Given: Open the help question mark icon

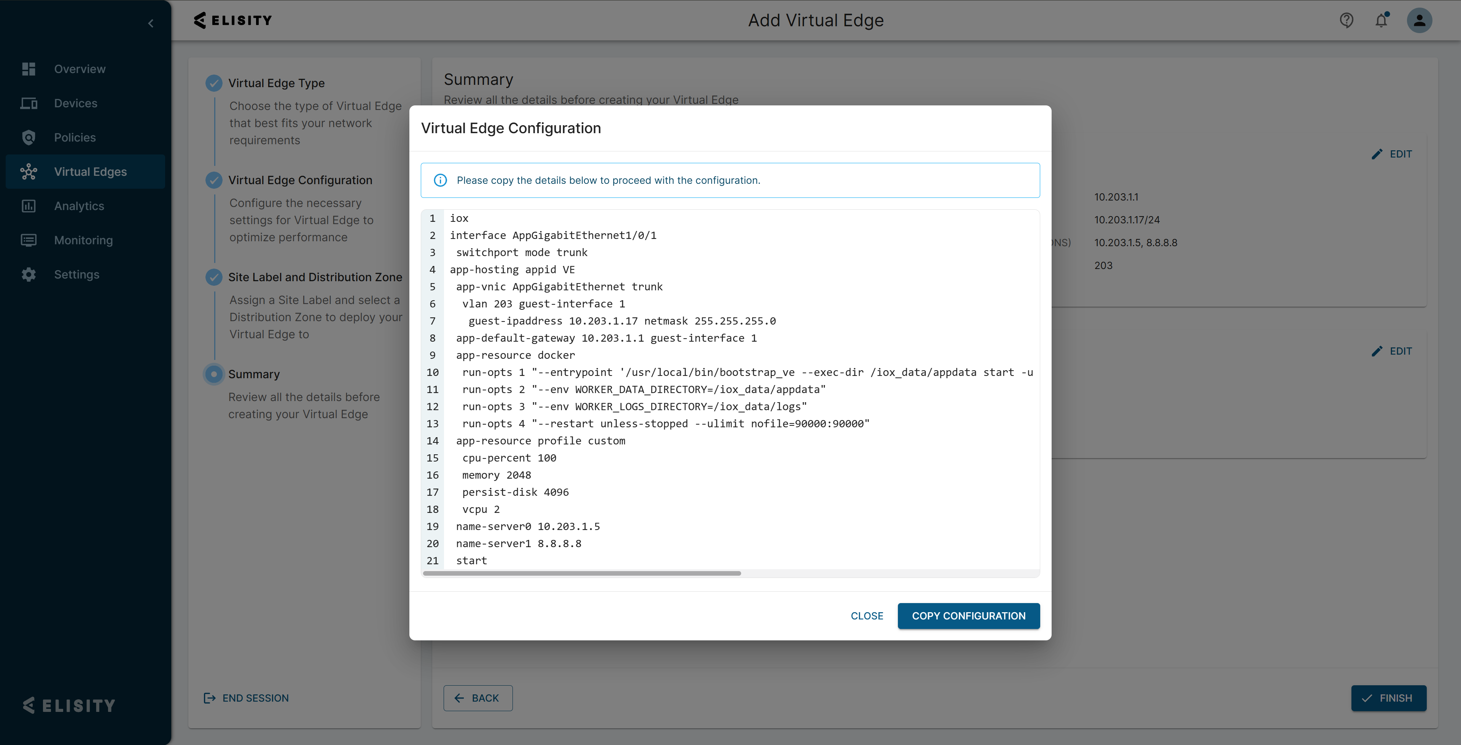Looking at the screenshot, I should click(x=1346, y=21).
